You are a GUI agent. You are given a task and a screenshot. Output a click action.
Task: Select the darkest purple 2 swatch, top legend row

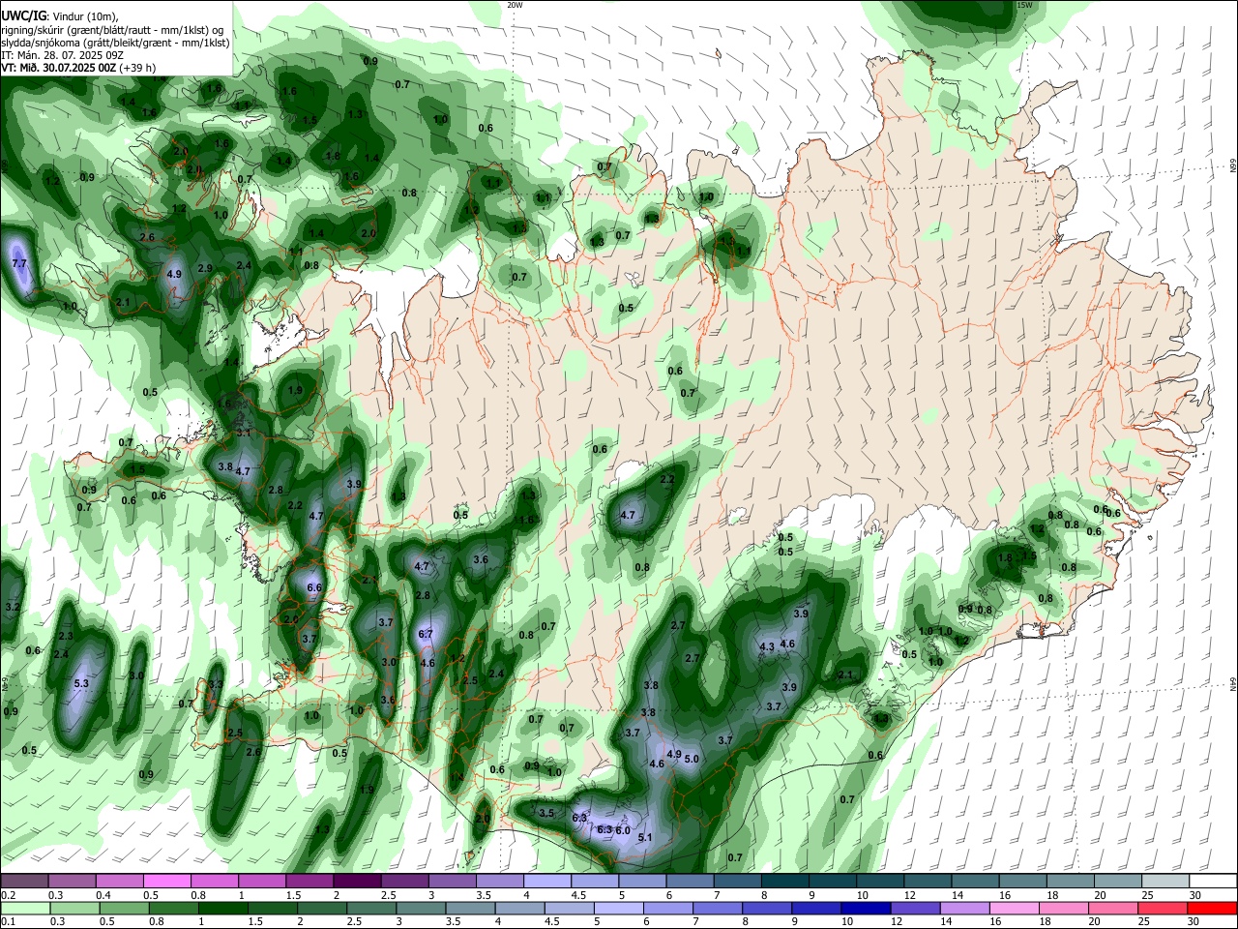[x=357, y=882]
